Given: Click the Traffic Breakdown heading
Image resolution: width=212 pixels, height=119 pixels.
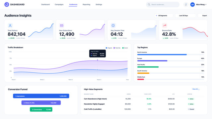Looking at the screenshot, I should point(15,48).
